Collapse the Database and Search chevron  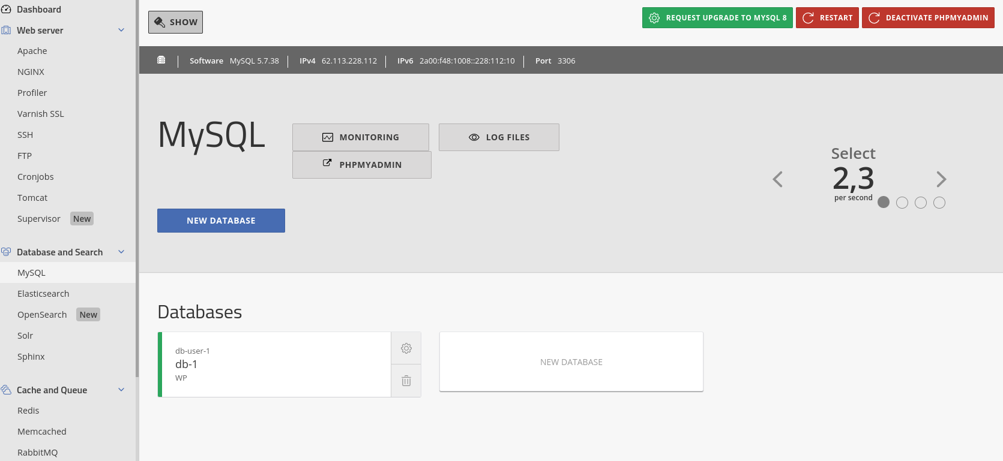coord(121,252)
